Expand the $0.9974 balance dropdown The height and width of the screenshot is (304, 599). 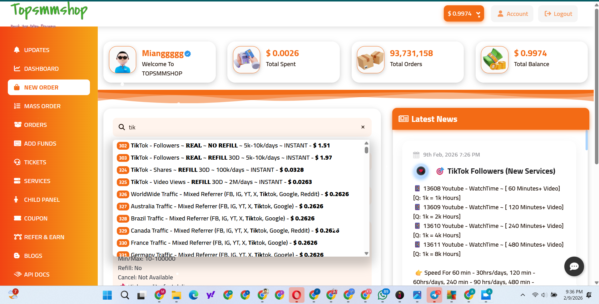464,14
